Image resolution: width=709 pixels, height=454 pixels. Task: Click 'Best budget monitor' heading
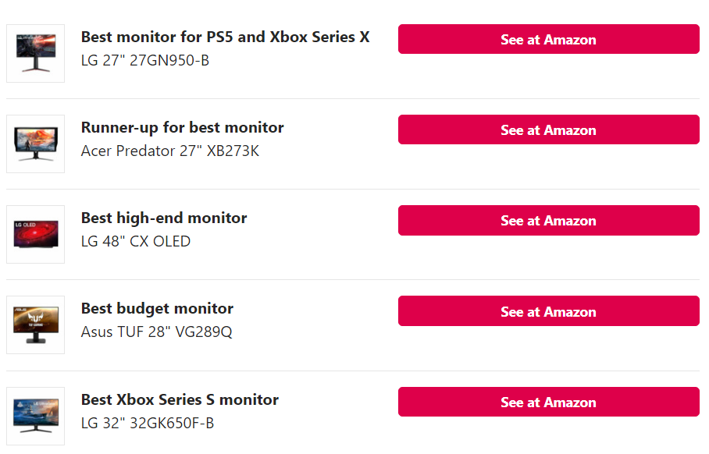pos(157,309)
